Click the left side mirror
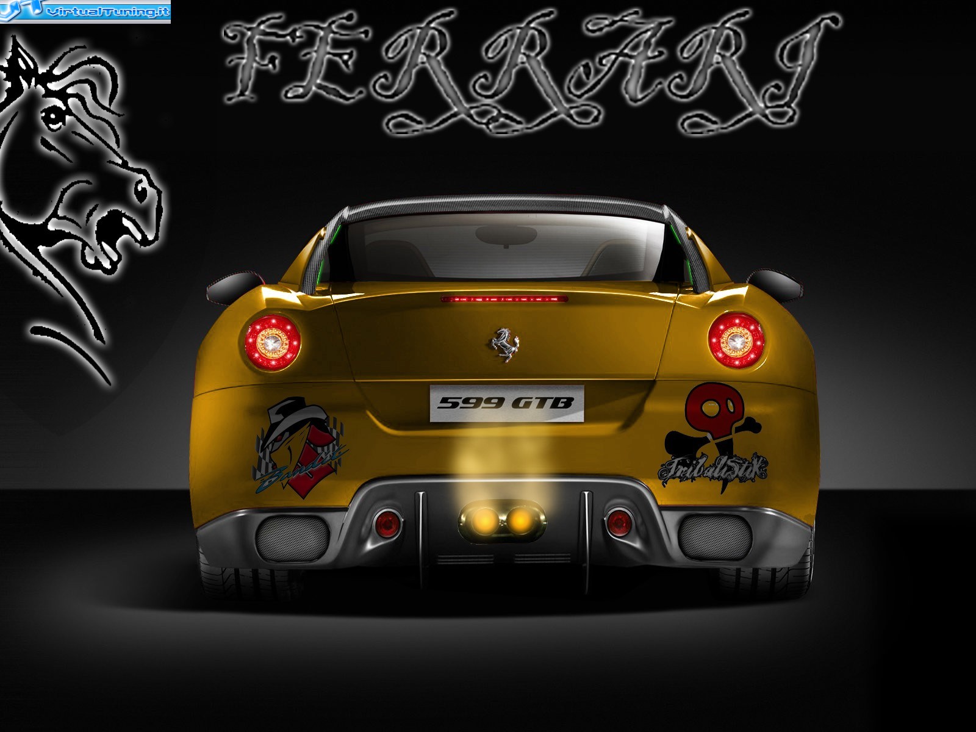 pos(235,287)
